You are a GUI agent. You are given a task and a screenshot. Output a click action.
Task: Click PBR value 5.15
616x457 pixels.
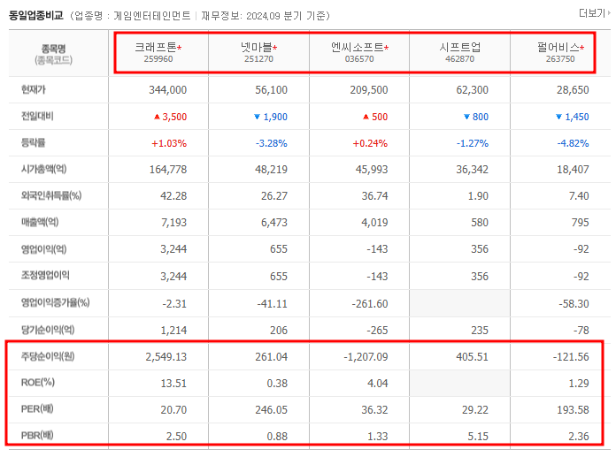tap(478, 437)
